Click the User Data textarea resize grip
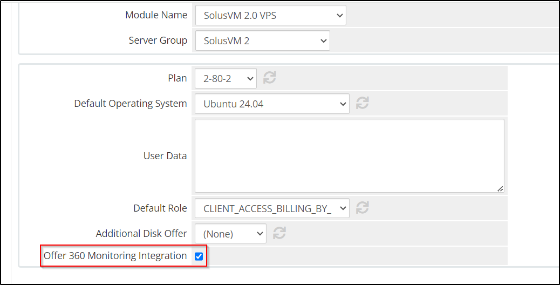560x285 pixels. (500, 189)
